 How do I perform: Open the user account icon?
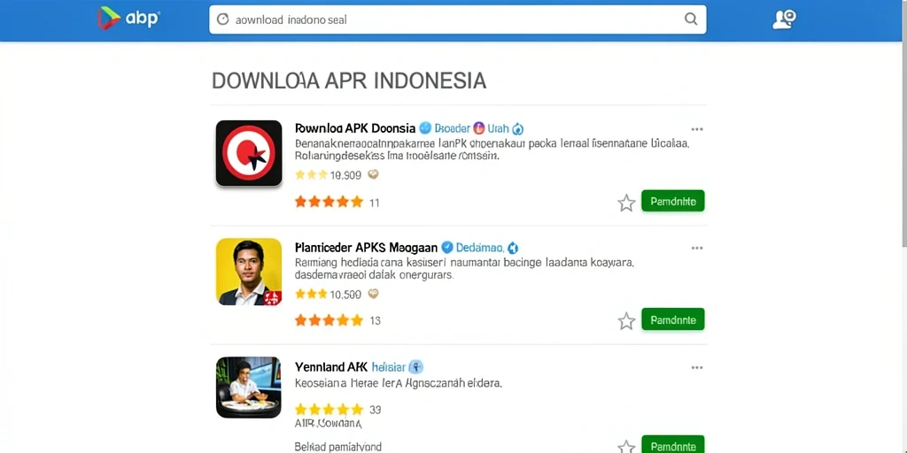tap(785, 19)
